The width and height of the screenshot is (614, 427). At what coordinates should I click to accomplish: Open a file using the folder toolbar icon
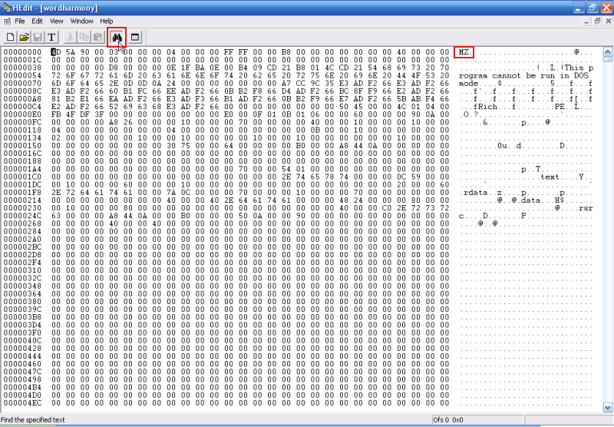(x=24, y=37)
